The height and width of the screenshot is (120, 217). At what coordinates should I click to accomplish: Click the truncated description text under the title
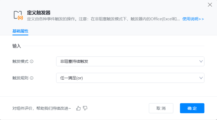pyautogui.click(x=104, y=19)
